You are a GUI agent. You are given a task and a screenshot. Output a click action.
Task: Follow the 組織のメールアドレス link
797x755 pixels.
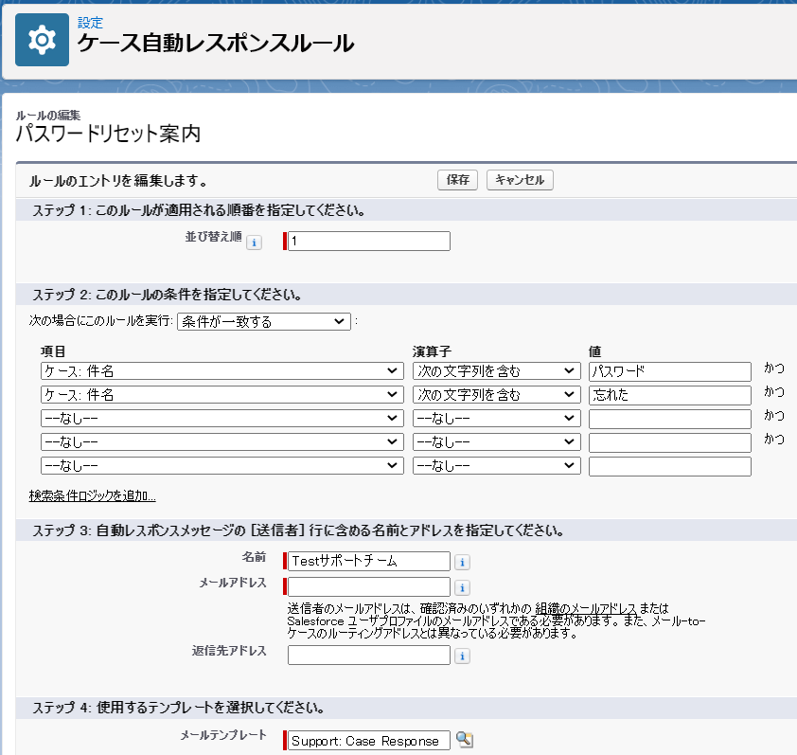[x=586, y=608]
